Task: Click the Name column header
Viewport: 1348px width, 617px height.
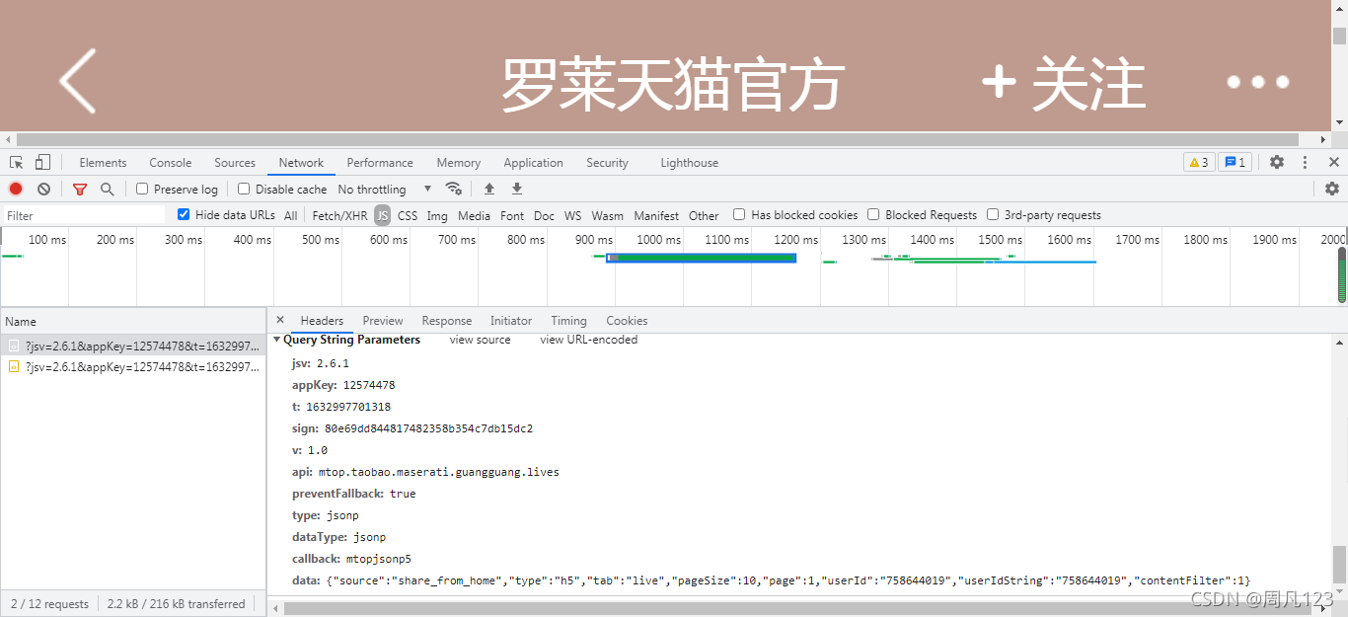Action: tap(132, 321)
